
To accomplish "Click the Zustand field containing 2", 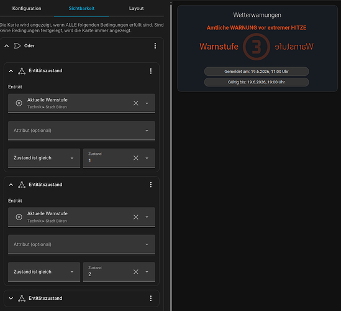I will coord(119,272).
